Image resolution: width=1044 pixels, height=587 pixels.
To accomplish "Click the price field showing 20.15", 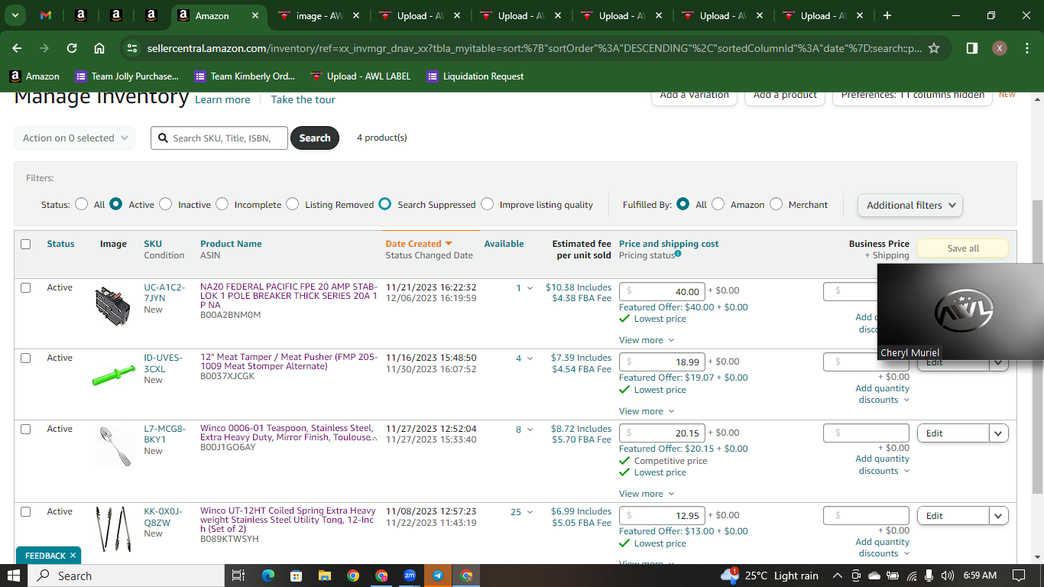I will point(662,433).
